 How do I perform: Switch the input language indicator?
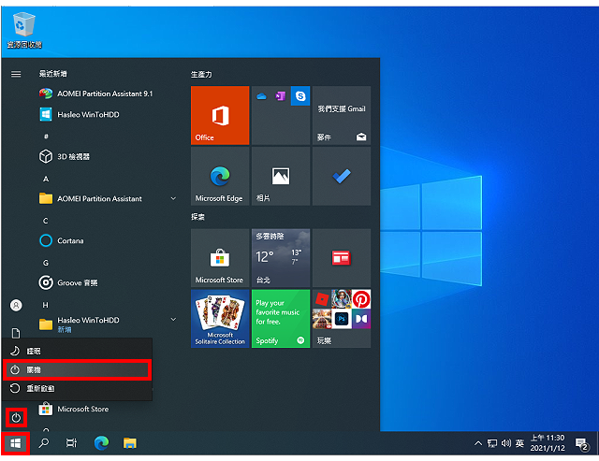tap(519, 443)
